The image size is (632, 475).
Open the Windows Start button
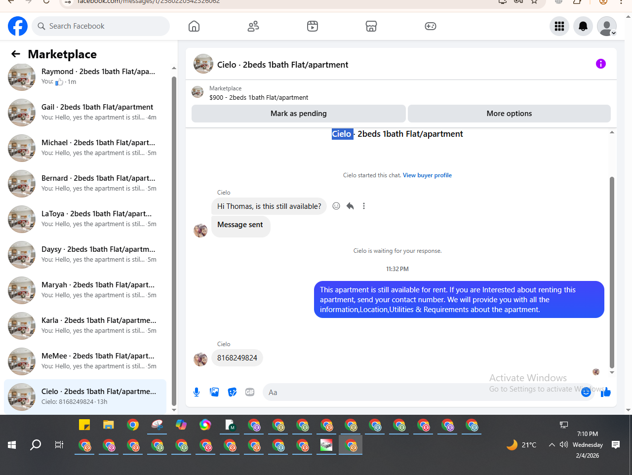pos(12,445)
